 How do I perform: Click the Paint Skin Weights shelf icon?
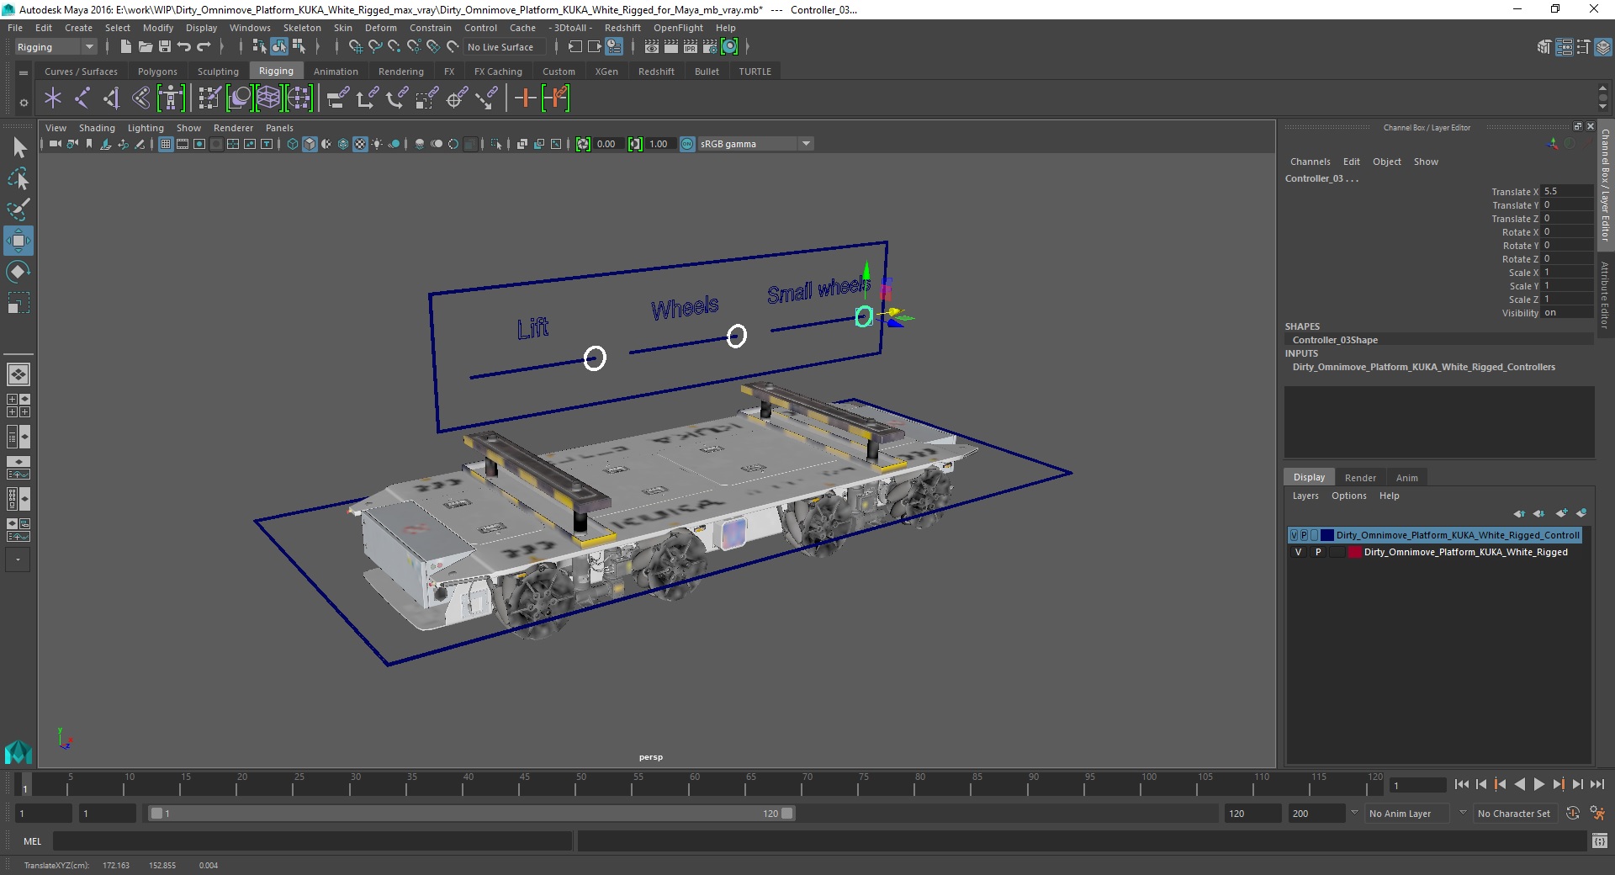pos(209,98)
